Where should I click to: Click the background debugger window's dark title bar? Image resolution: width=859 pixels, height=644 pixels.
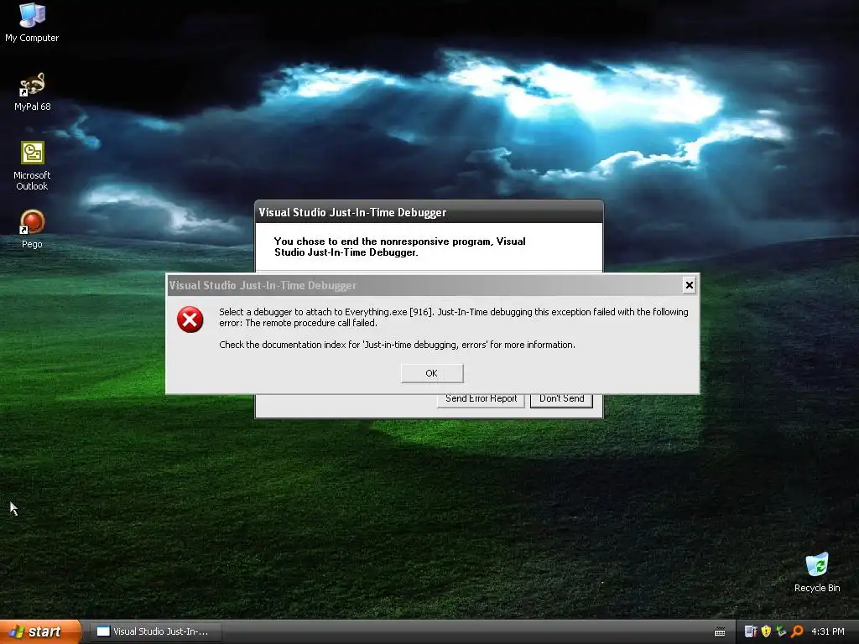point(429,212)
